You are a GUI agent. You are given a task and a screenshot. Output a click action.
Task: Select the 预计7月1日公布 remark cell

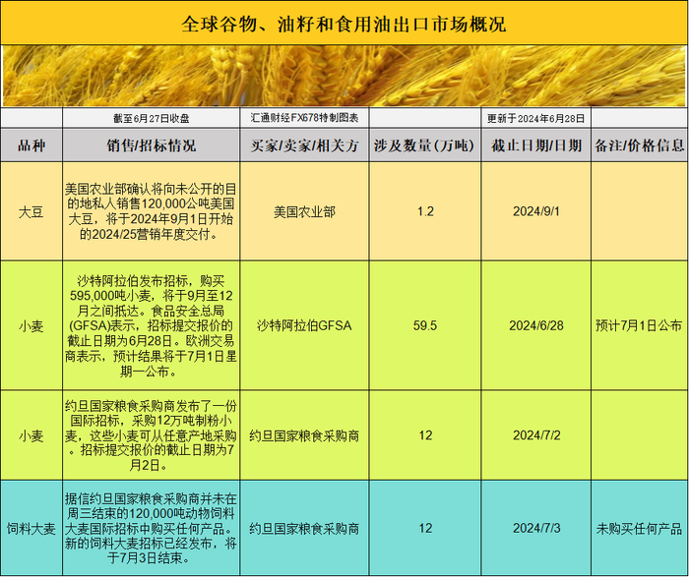coord(640,325)
